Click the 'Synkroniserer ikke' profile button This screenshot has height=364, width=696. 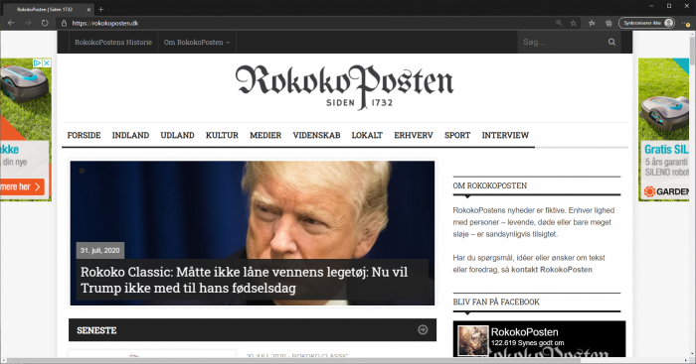647,23
